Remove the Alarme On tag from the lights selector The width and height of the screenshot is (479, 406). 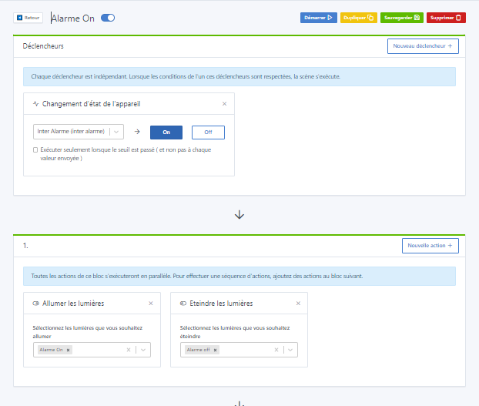[69, 350]
